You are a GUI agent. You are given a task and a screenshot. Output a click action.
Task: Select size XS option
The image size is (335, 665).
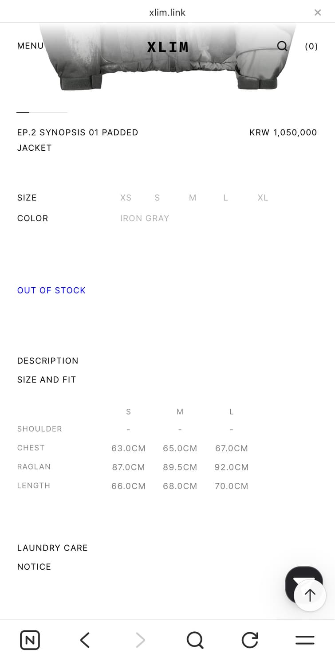point(126,198)
